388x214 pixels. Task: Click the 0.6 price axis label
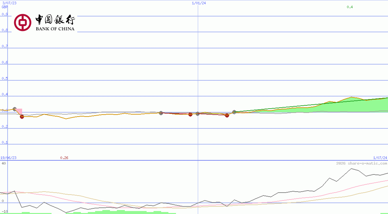tap(5, 63)
